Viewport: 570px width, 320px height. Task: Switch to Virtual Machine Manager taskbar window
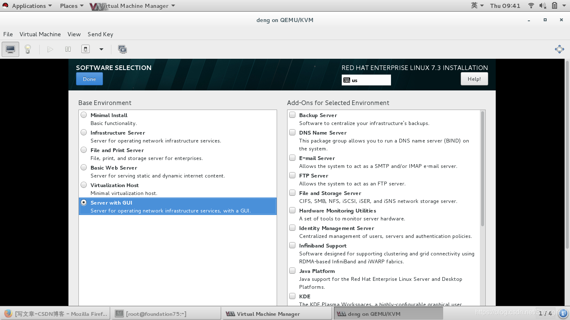point(277,314)
